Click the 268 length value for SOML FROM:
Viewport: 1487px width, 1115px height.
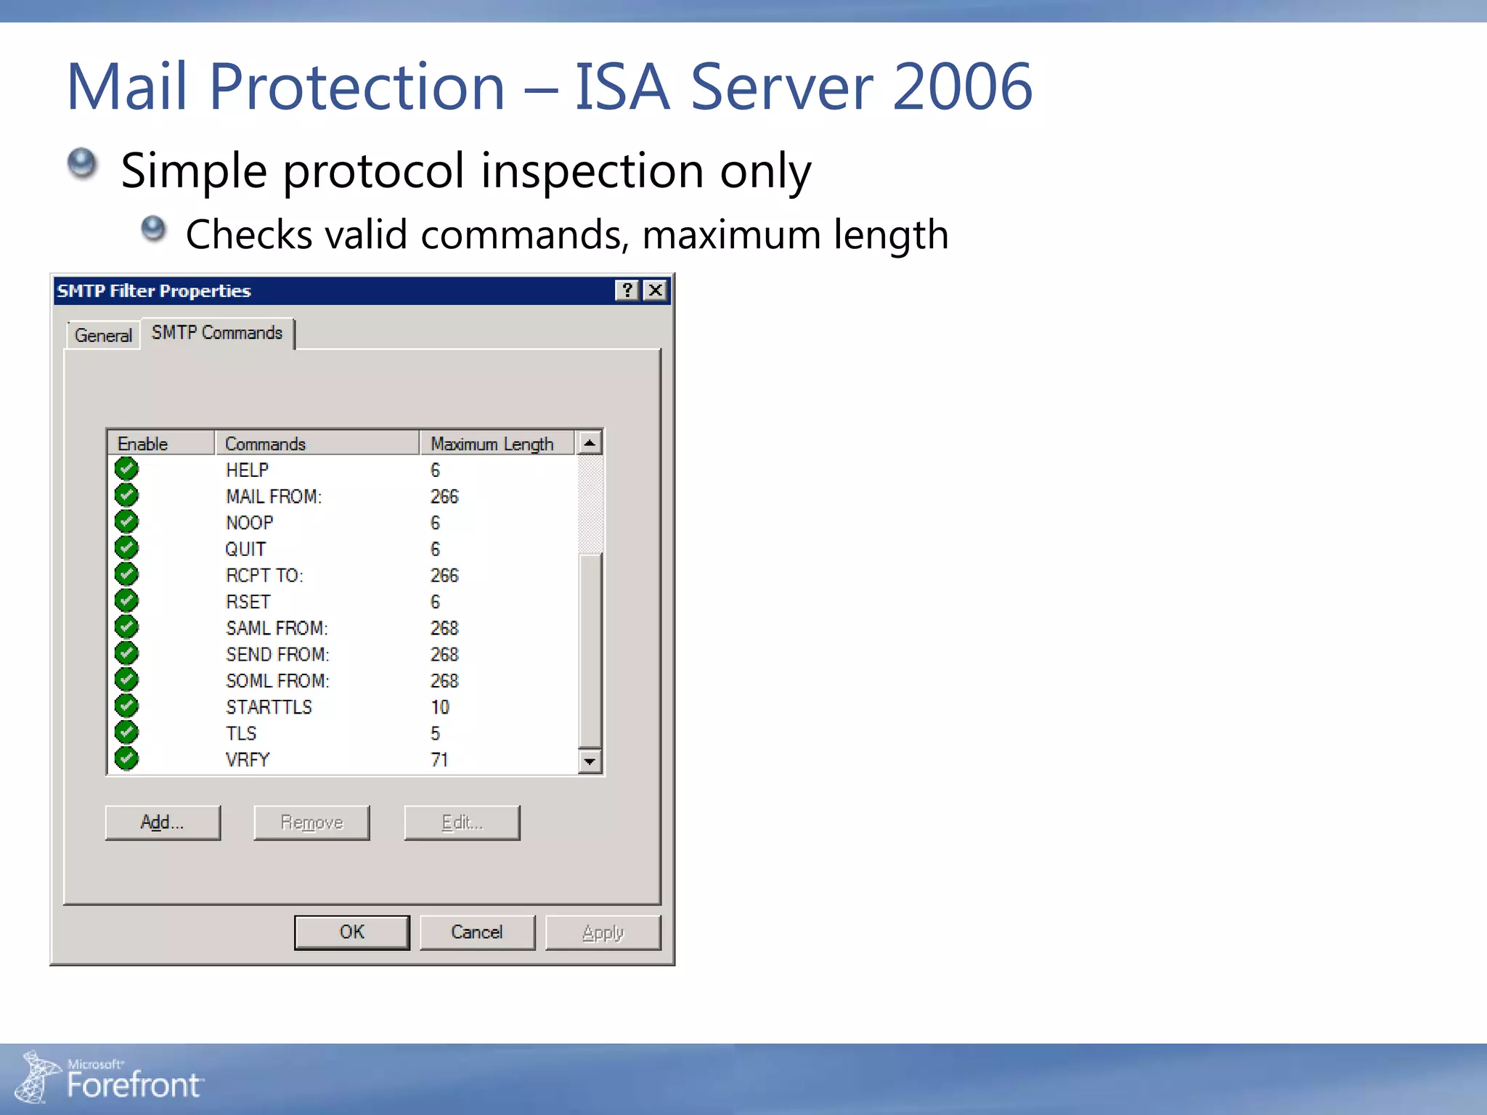coord(444,681)
